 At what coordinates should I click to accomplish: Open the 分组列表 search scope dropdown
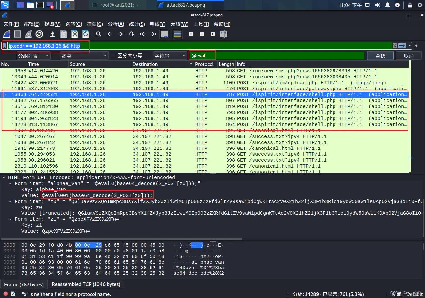33,56
